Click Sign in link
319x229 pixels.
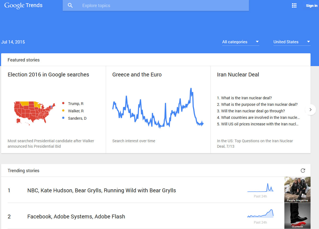pos(311,5)
